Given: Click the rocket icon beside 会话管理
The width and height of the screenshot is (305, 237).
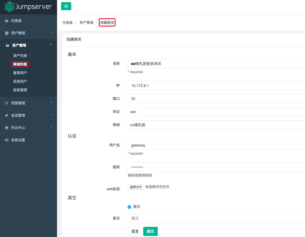Looking at the screenshot, I should point(7,115).
